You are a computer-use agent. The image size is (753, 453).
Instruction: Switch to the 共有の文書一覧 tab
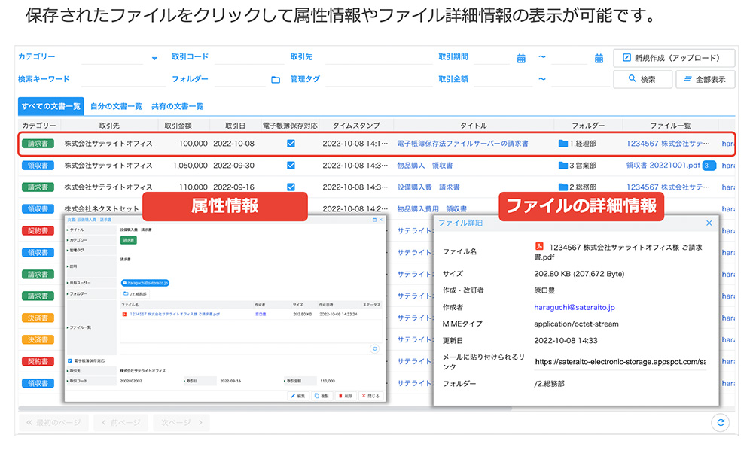[178, 106]
